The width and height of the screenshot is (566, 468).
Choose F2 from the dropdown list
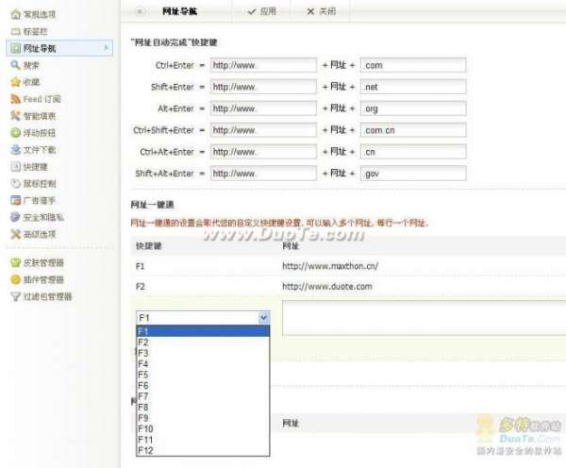203,342
